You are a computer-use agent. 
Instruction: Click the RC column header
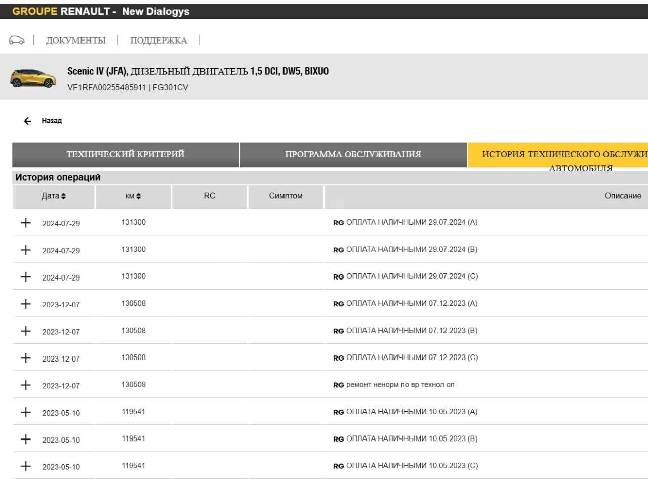pos(210,196)
